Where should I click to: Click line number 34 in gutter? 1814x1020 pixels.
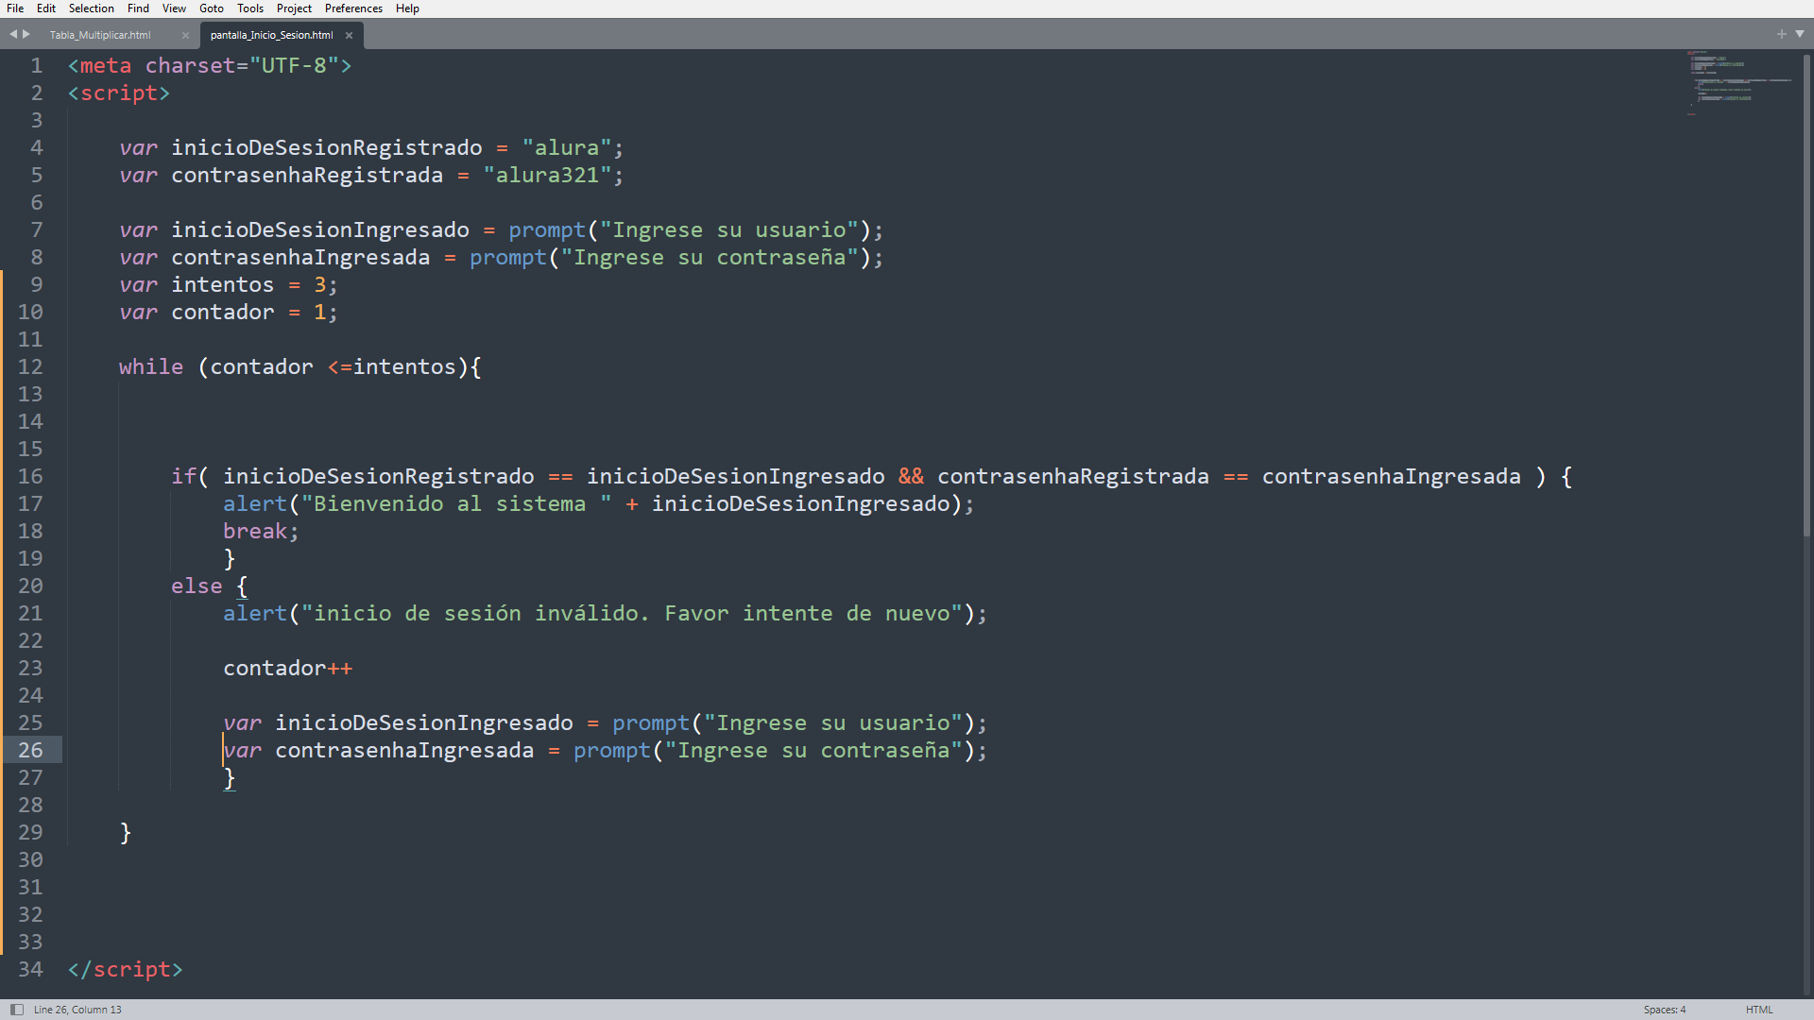[x=30, y=969]
